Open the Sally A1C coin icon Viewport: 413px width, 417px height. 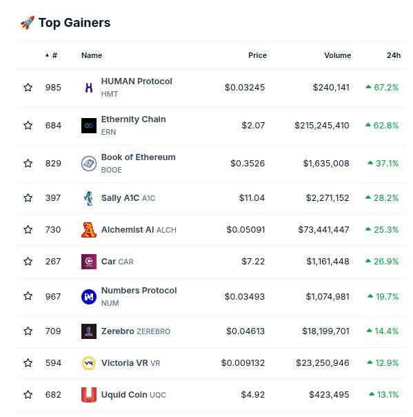pyautogui.click(x=89, y=198)
